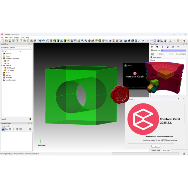The width and height of the screenshot is (188, 188).
Task: Select FEA Materials in the model tree
Action: click(11, 68)
